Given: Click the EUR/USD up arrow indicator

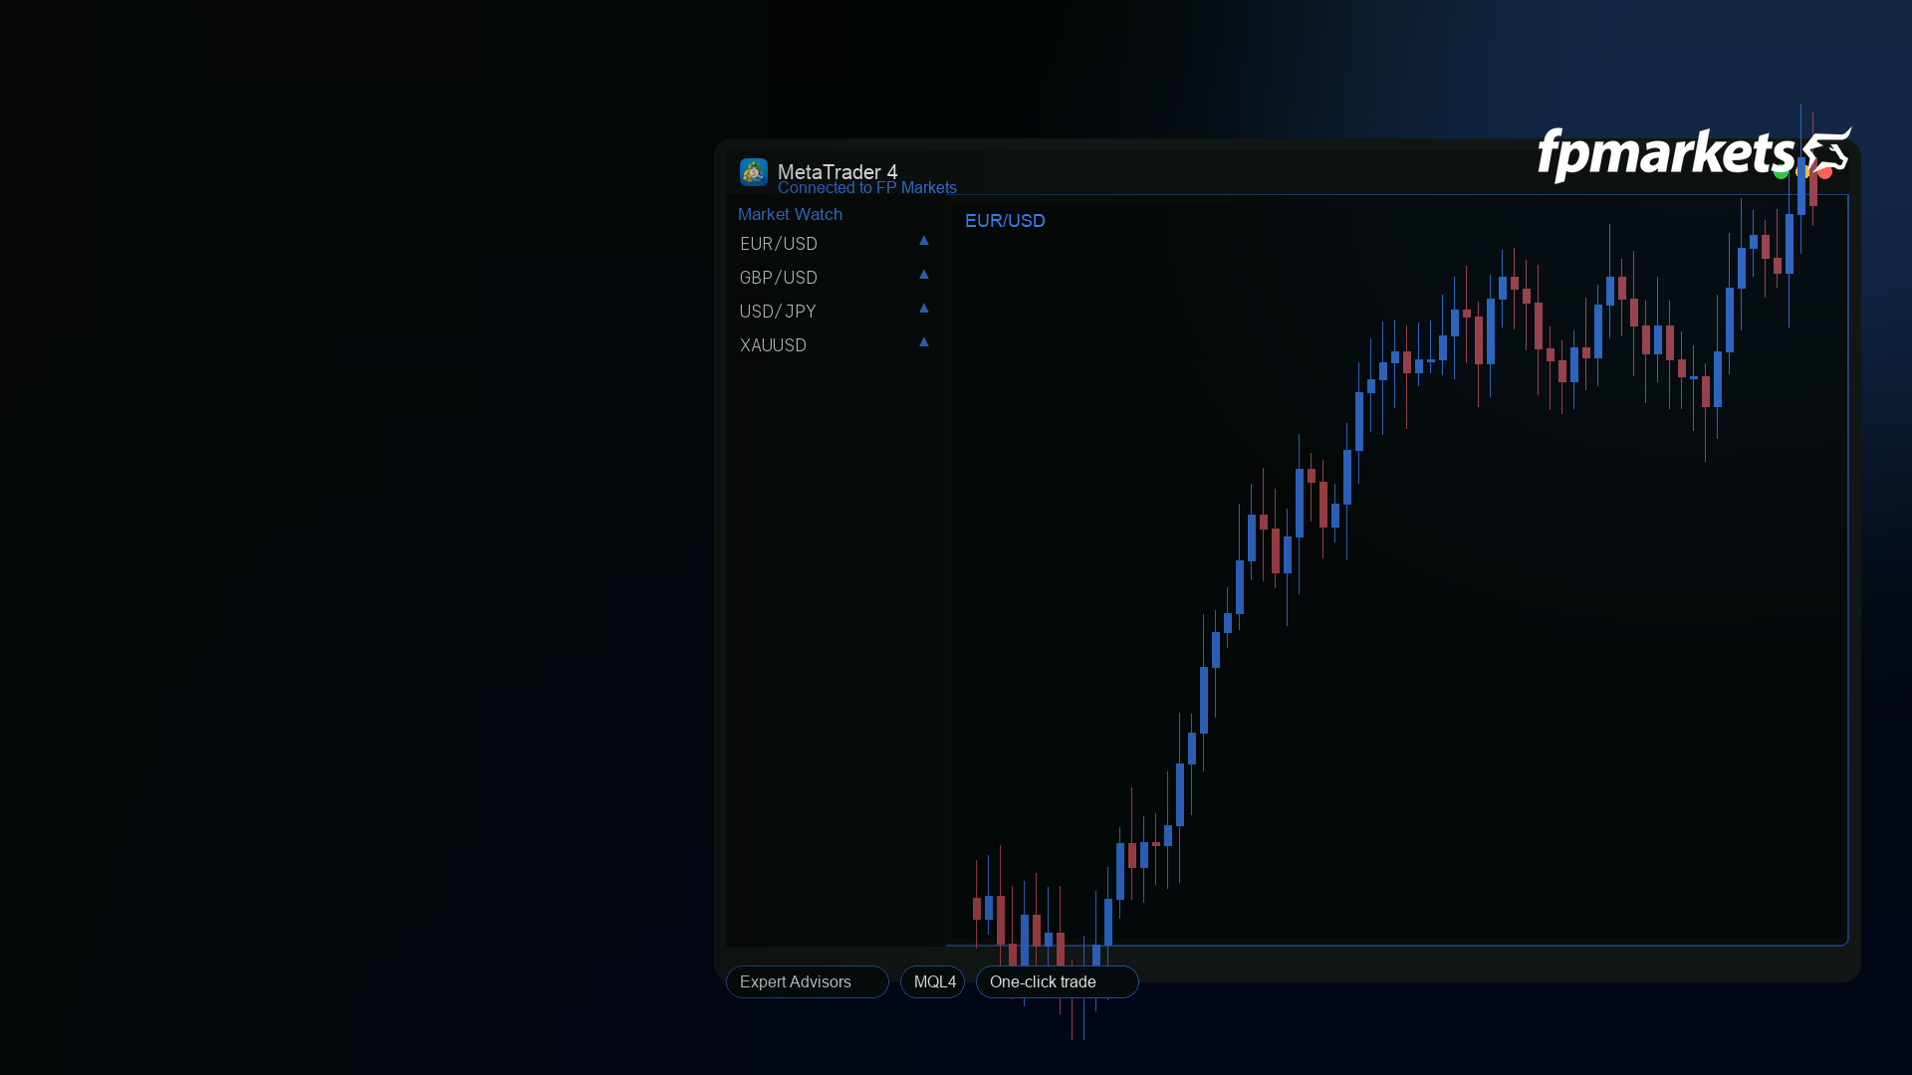Looking at the screenshot, I should tap(924, 241).
